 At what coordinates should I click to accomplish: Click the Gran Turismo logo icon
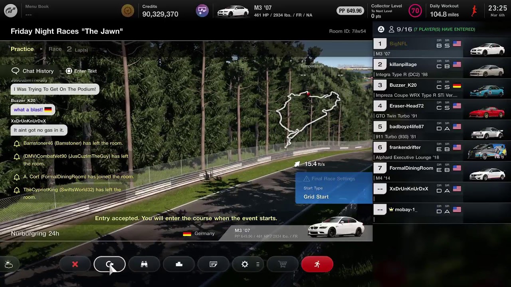coord(10,10)
